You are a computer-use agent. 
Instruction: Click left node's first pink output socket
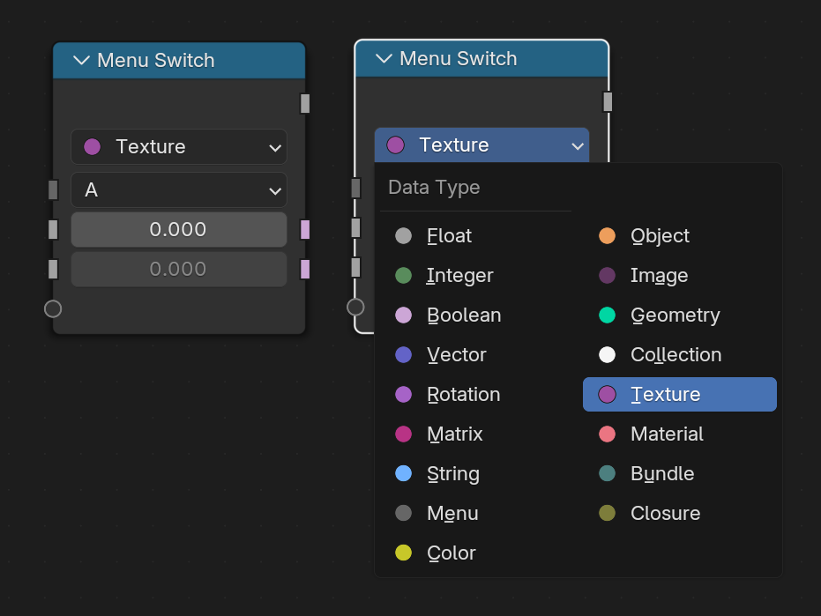click(x=305, y=229)
